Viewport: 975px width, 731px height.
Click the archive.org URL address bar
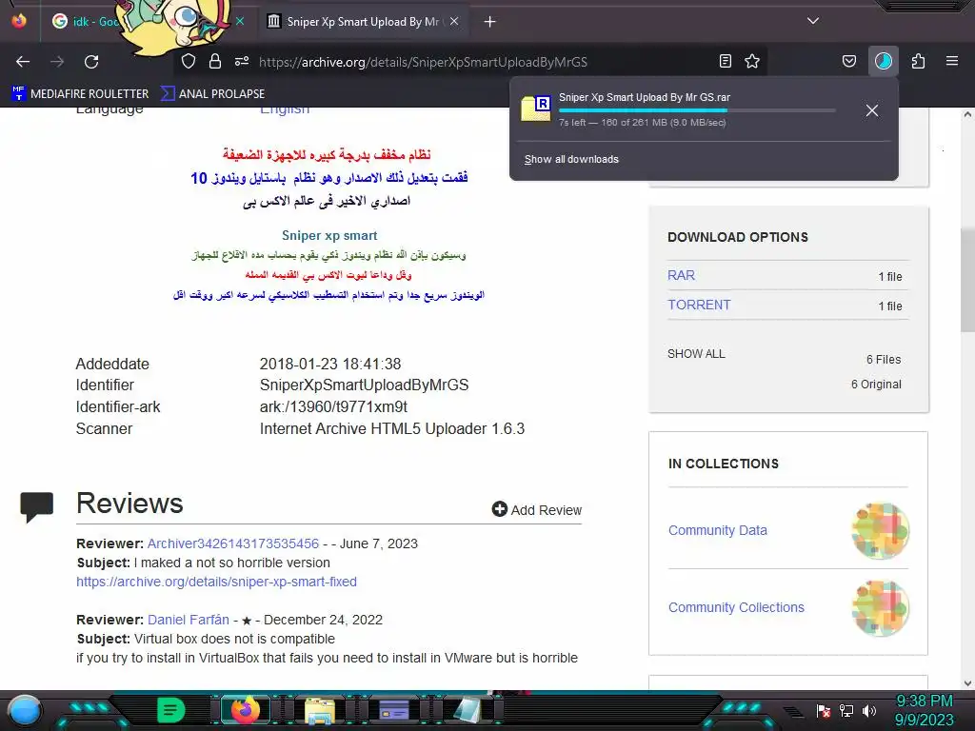(x=423, y=62)
